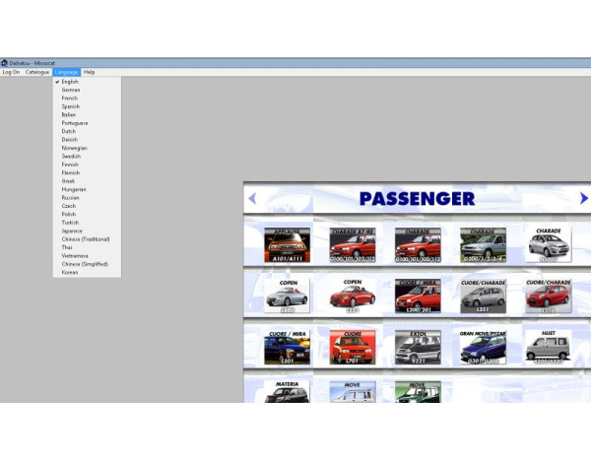Select the Cuore/Mira L501 blue car tile
The image size is (591, 461).
[x=287, y=348]
